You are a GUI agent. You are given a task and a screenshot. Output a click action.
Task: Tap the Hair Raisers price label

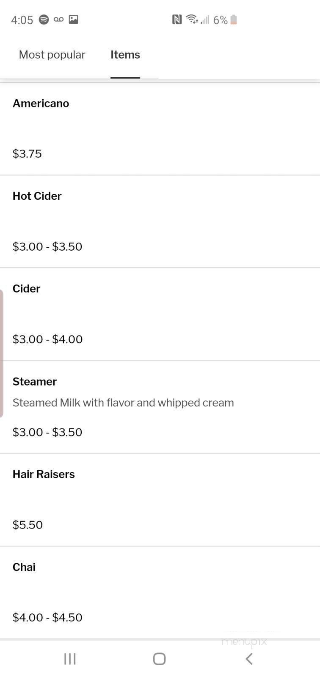(x=28, y=525)
